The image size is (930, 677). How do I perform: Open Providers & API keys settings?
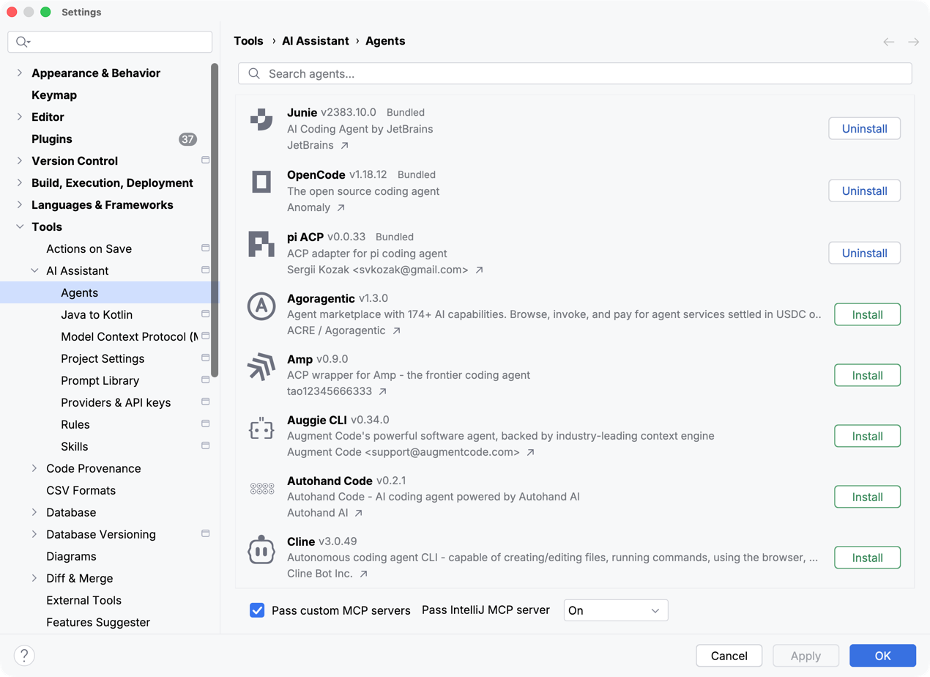[116, 403]
